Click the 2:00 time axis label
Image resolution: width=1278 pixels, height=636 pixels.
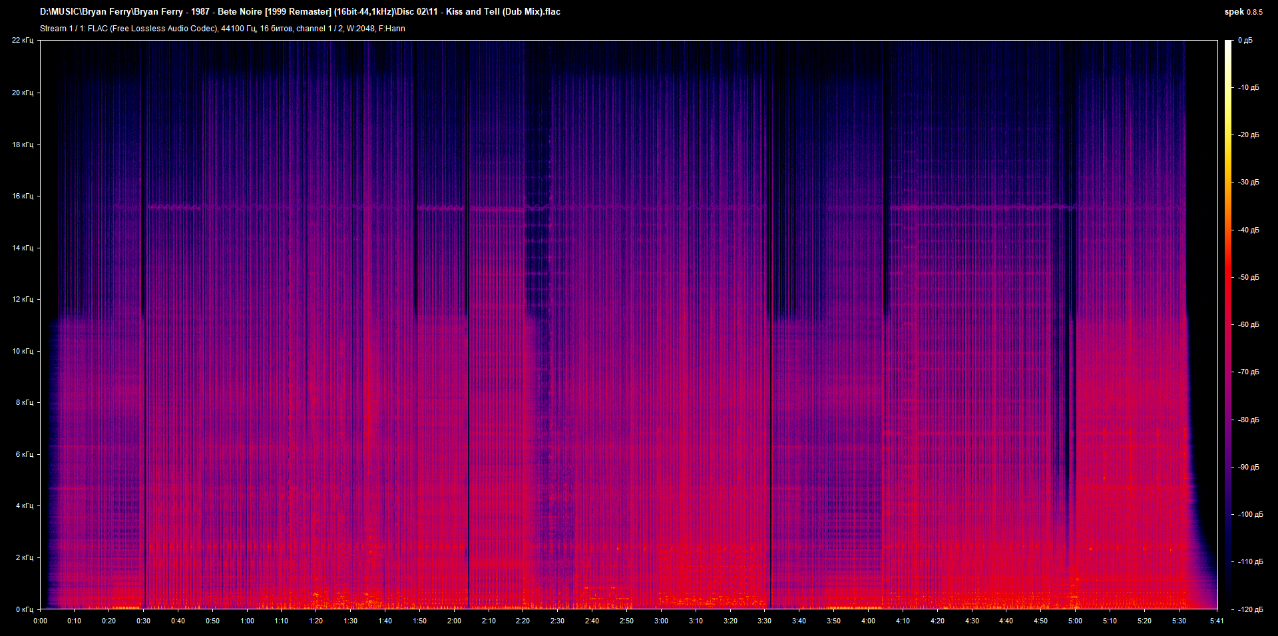454,621
